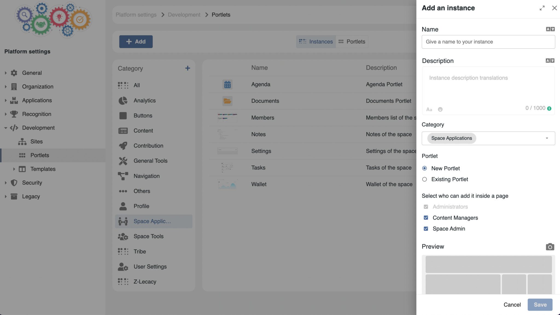The height and width of the screenshot is (315, 560).
Task: Open Platform settings from the breadcrumb
Action: point(136,14)
